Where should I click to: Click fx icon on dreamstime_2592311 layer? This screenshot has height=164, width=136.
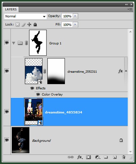coord(121,71)
